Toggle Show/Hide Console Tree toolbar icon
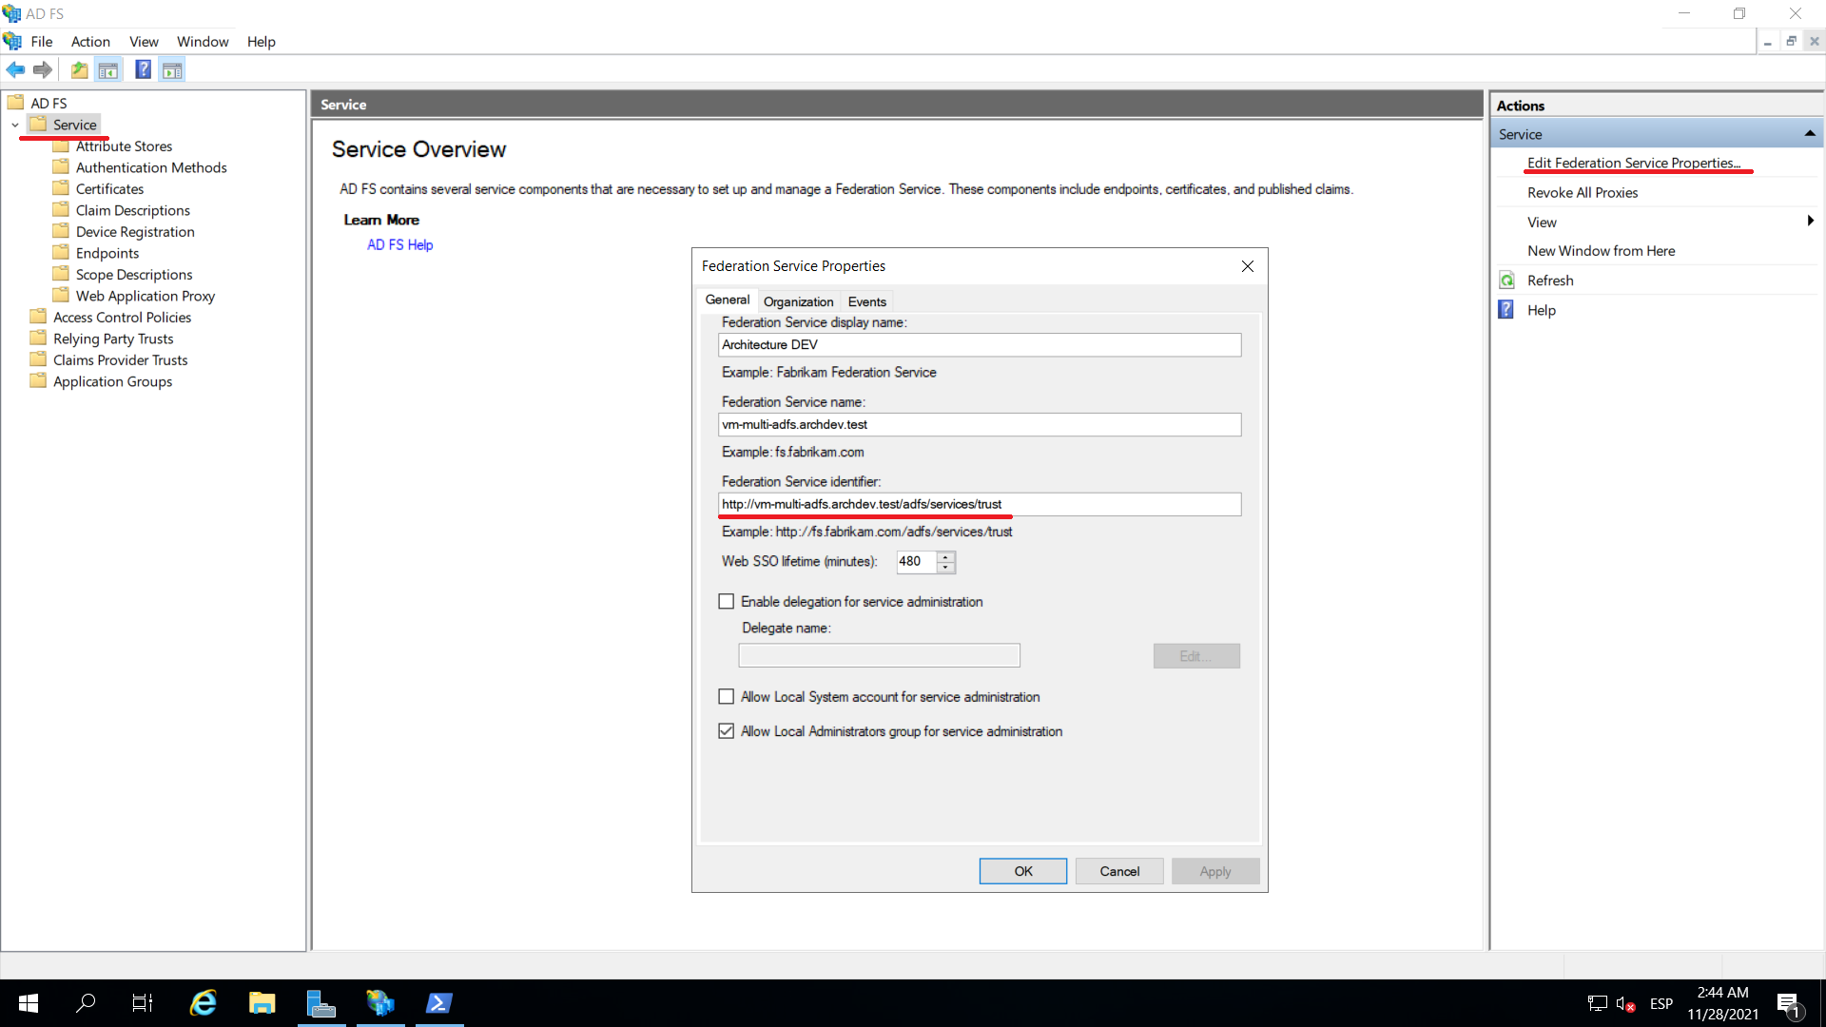 [108, 69]
